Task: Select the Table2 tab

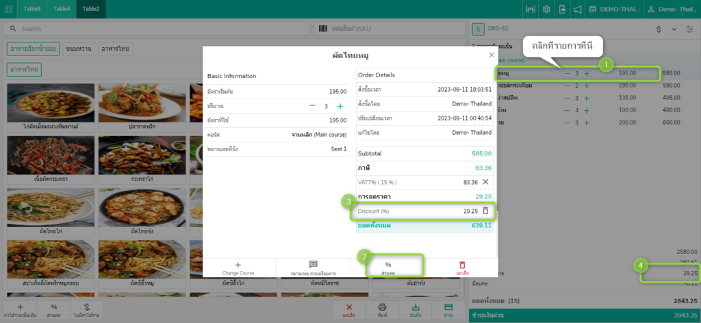Action: pos(91,9)
